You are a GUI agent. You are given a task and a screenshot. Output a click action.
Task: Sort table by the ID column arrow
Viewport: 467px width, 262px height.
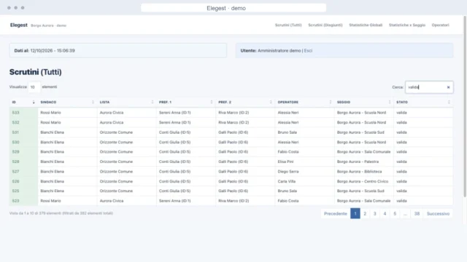tap(34, 102)
